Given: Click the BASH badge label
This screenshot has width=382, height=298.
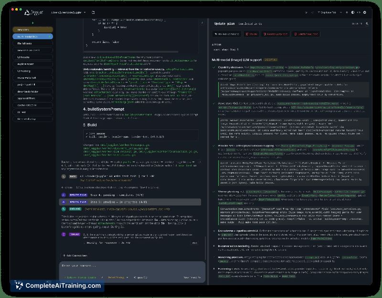Looking at the screenshot, I should click(73, 176).
